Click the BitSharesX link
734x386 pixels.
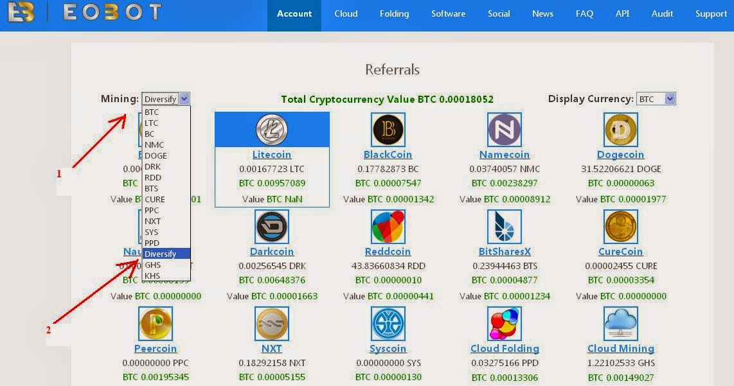[x=504, y=252]
